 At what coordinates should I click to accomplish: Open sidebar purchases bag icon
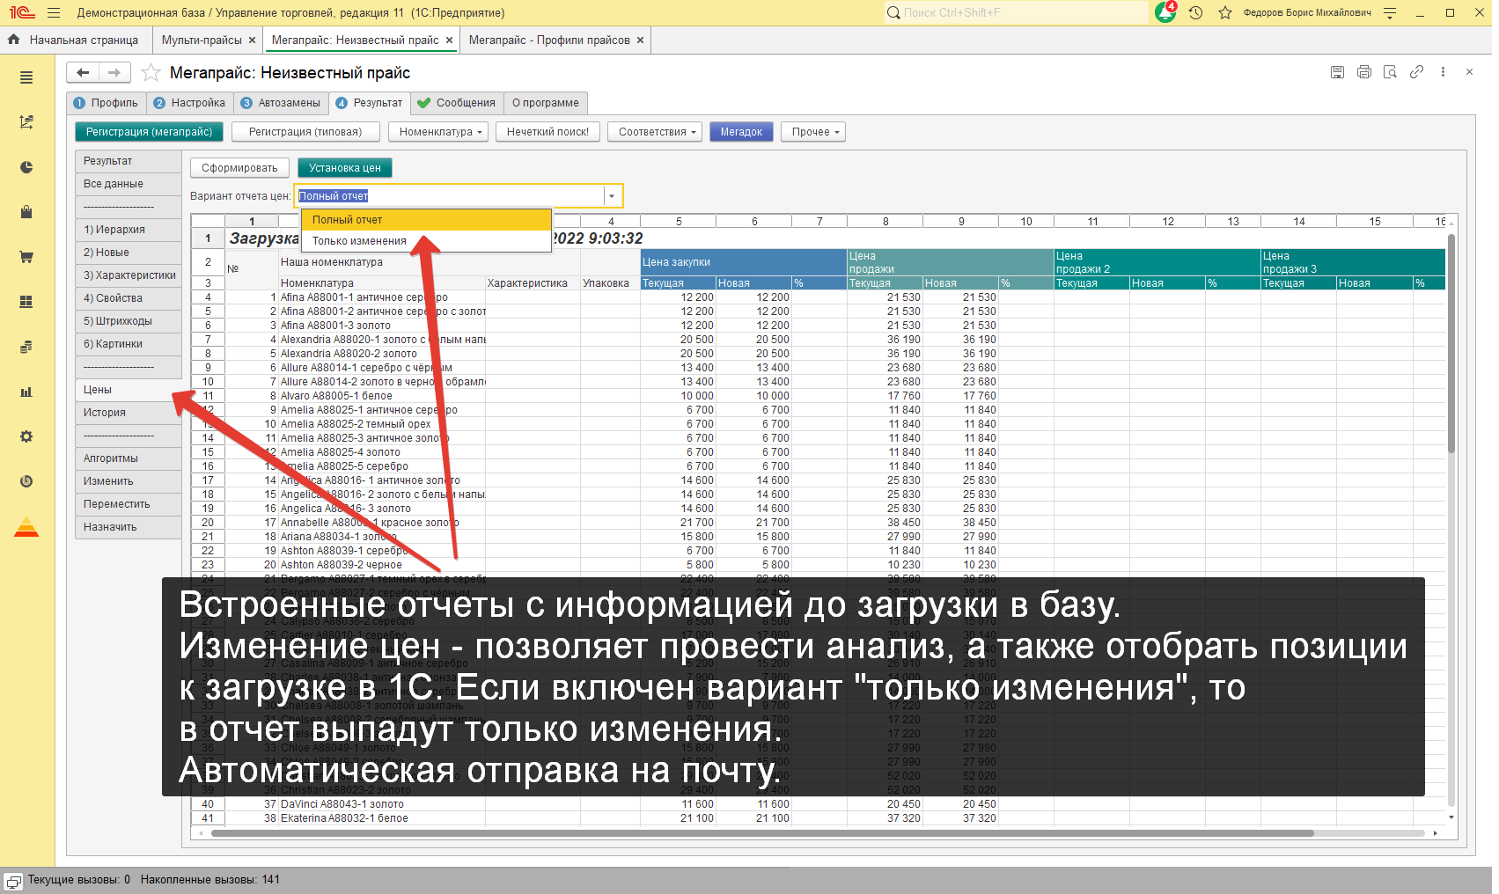coord(26,212)
